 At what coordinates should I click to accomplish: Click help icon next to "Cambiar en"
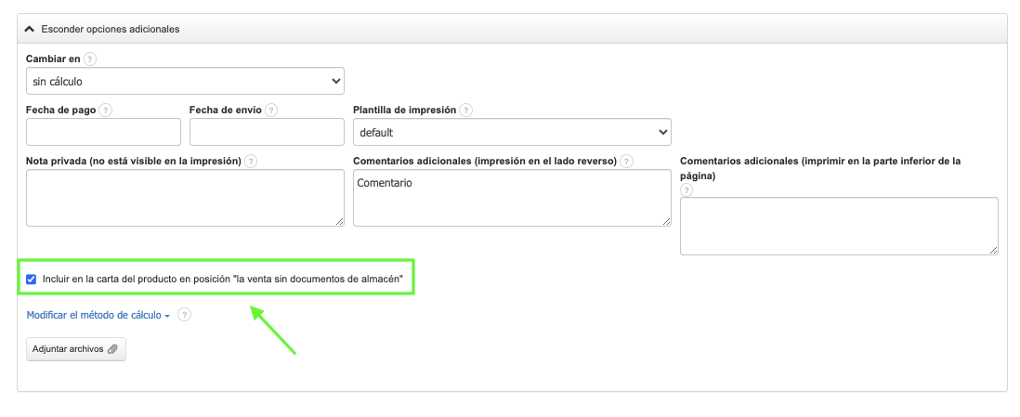tap(90, 59)
